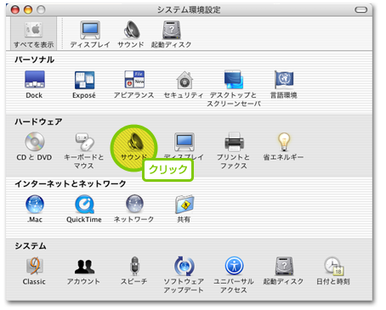Open ディスプレイ from the top toolbar
Viewport: 386px width, 310px height.
[x=90, y=34]
